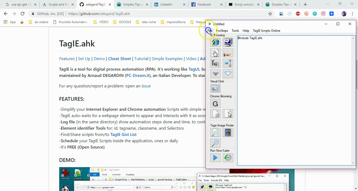Image resolution: width=358 pixels, height=191 pixels.
Task: Open the Chrome profile avatar
Action: pos(344,14)
